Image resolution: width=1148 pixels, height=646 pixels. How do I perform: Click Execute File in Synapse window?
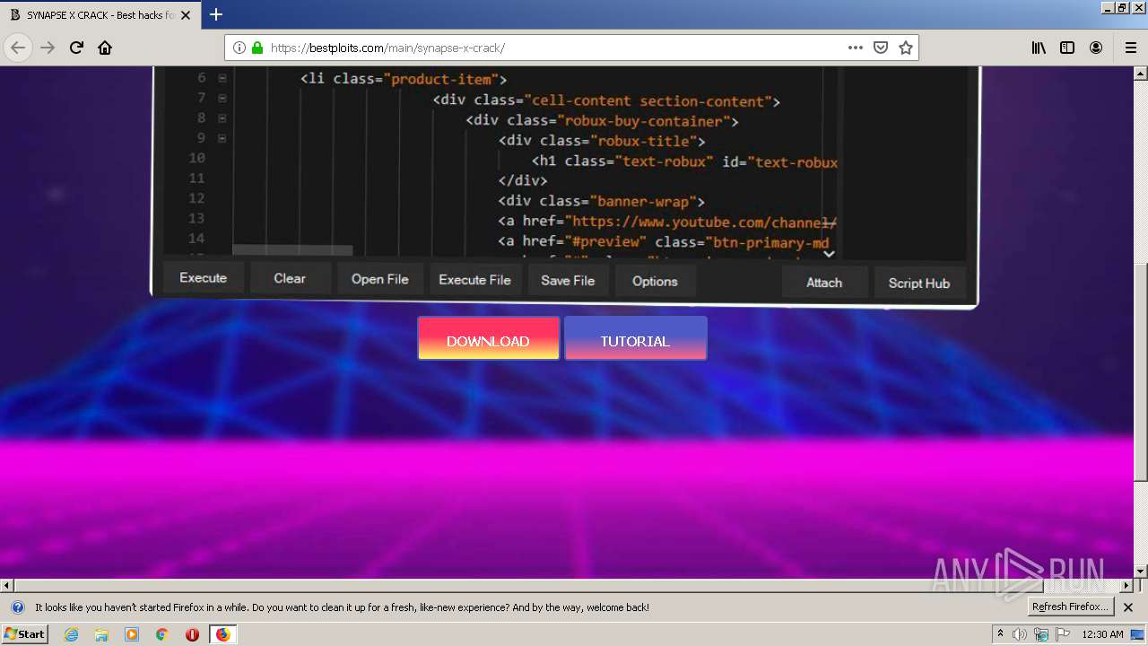(474, 280)
